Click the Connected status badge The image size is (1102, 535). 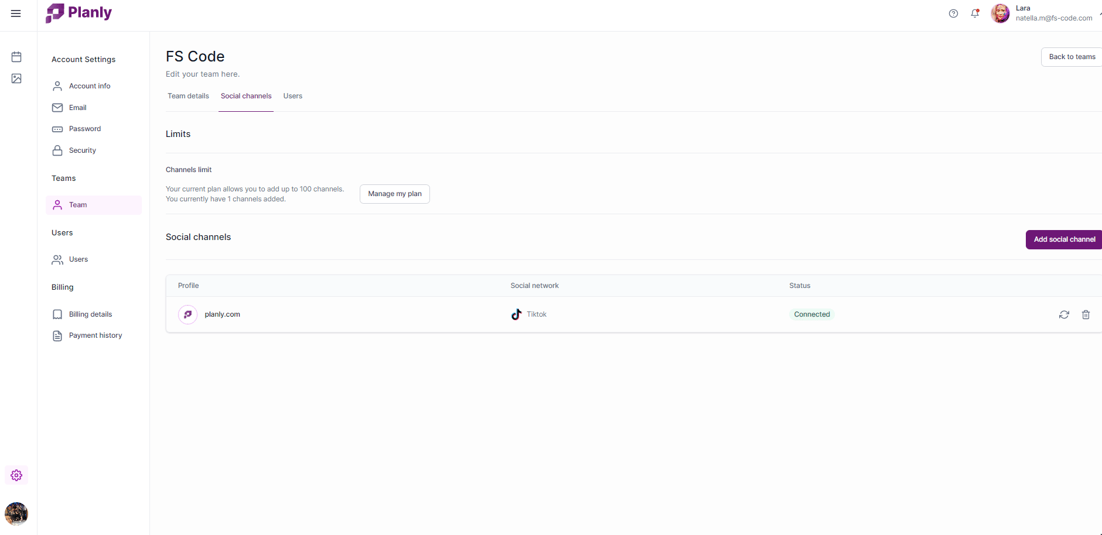point(812,314)
